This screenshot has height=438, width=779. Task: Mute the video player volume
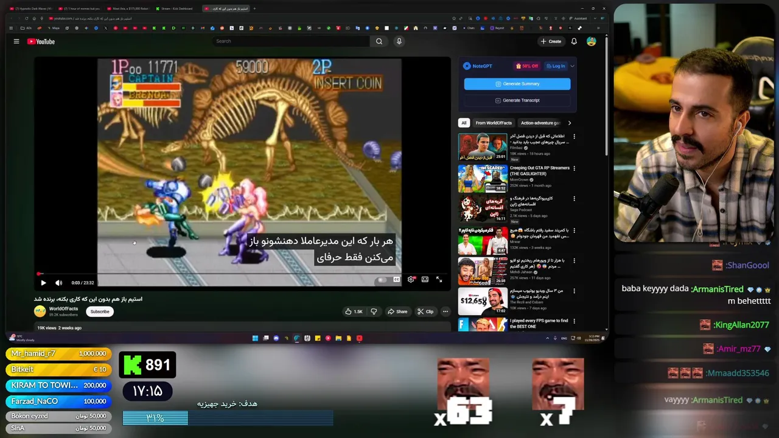click(x=58, y=282)
